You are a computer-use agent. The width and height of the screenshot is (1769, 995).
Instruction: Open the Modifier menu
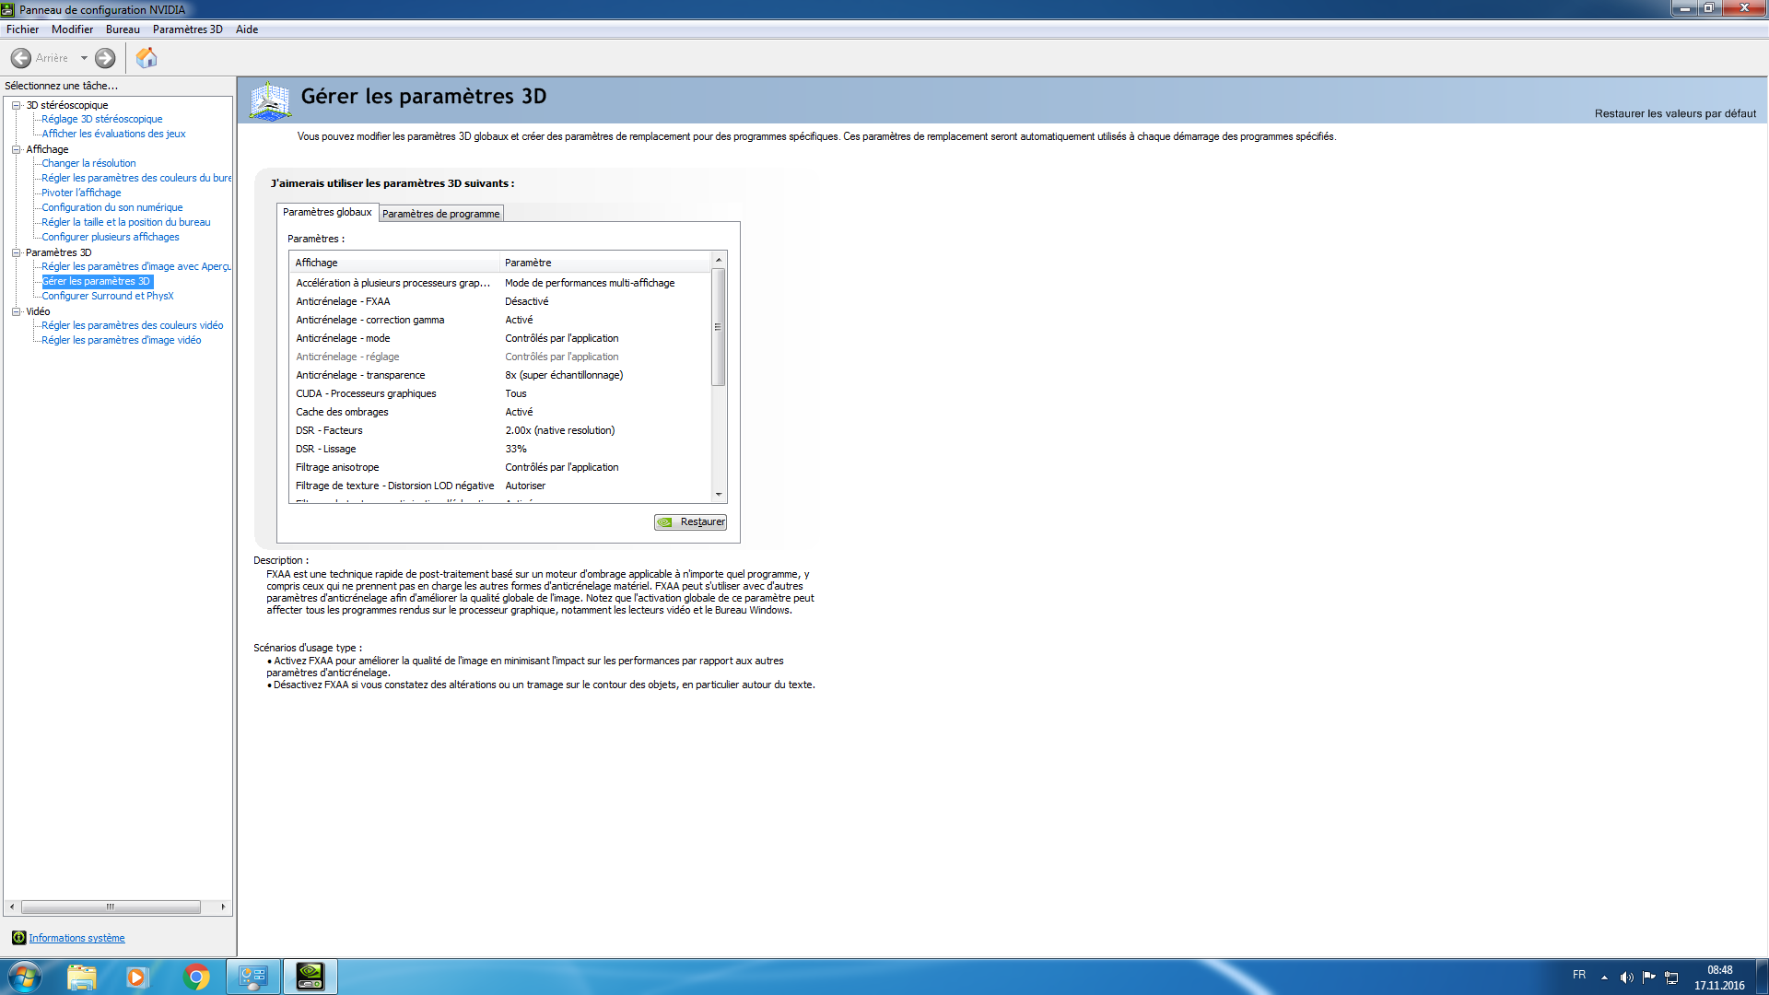72,29
